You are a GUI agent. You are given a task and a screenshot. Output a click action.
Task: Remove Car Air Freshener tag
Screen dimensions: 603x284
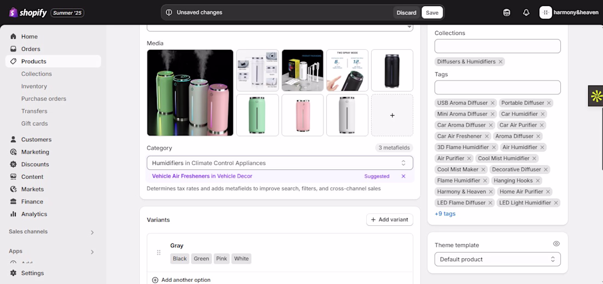pos(487,136)
